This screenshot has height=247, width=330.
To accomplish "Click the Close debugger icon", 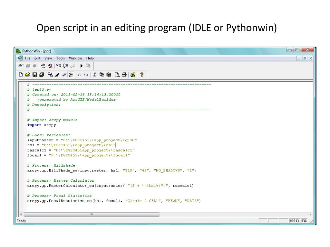I will point(88,66).
